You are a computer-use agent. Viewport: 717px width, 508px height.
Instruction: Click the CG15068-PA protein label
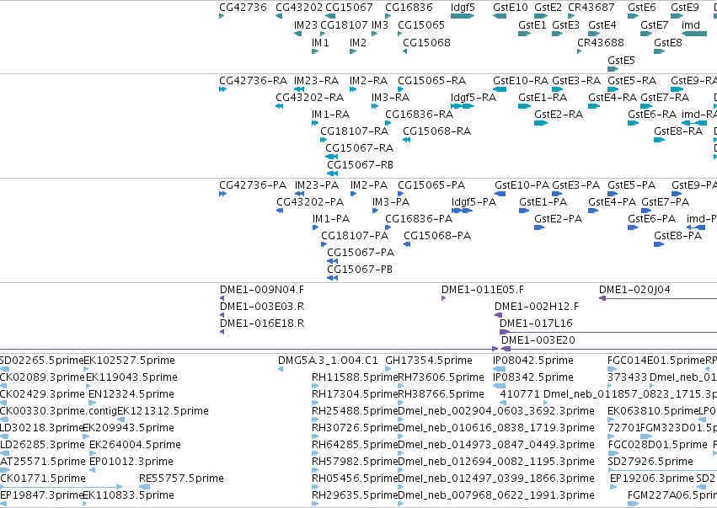coord(437,236)
